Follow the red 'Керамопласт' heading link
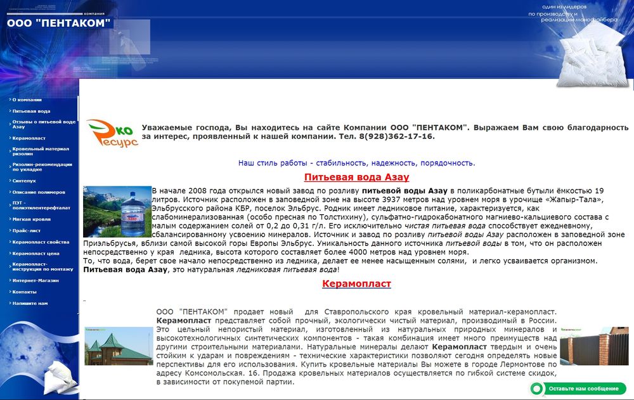The image size is (634, 400). (356, 284)
